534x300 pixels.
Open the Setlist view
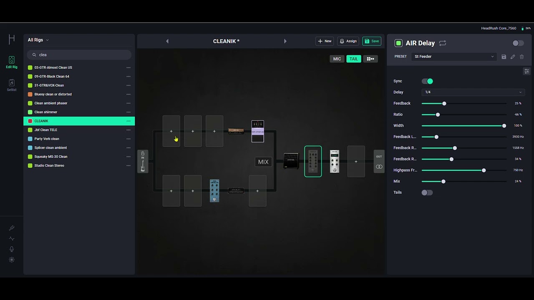(x=12, y=85)
